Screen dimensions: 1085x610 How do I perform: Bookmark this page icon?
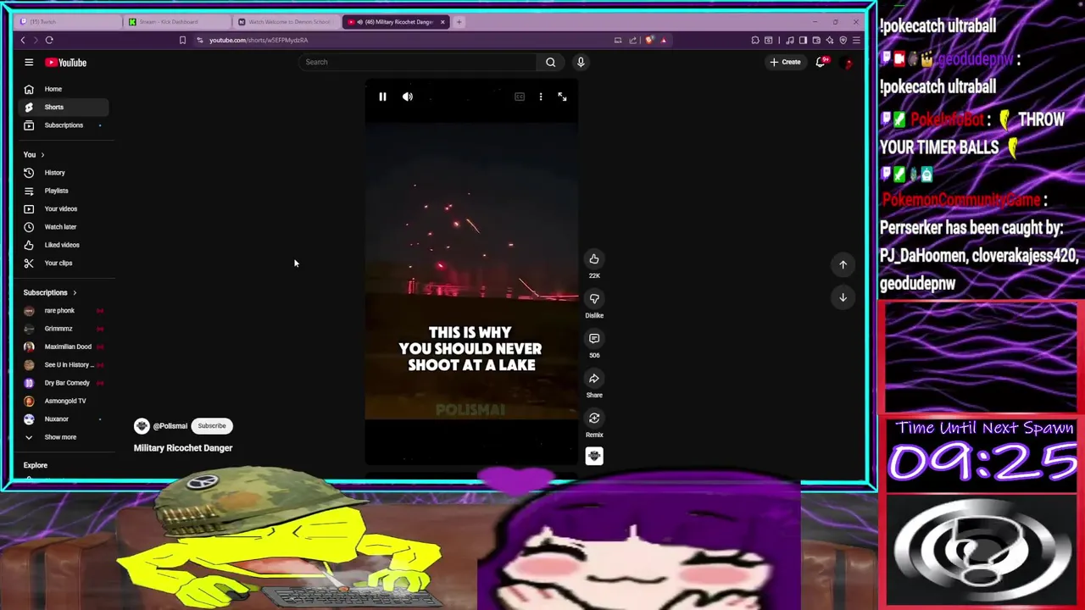click(182, 40)
